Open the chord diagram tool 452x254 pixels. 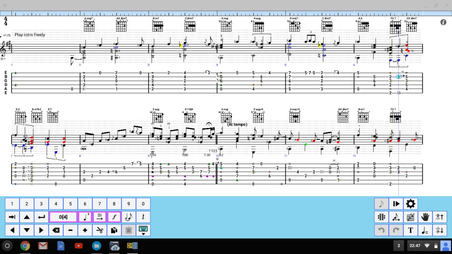coord(410,217)
